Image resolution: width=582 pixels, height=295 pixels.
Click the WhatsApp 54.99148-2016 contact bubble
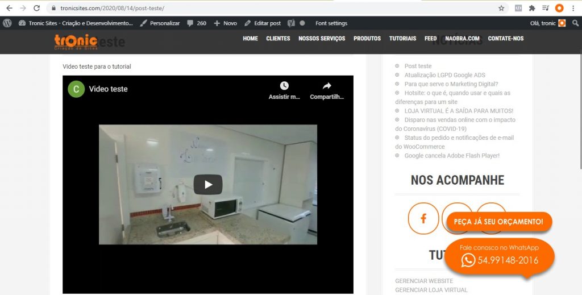tap(500, 256)
